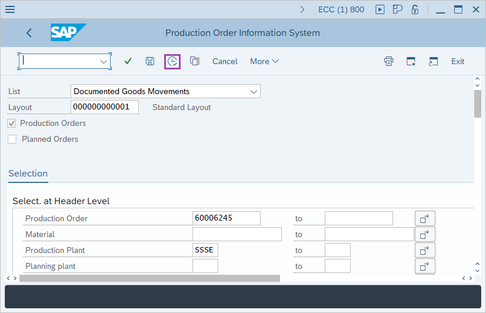
Task: Click the Planning plant 'to' field
Action: (x=338, y=266)
